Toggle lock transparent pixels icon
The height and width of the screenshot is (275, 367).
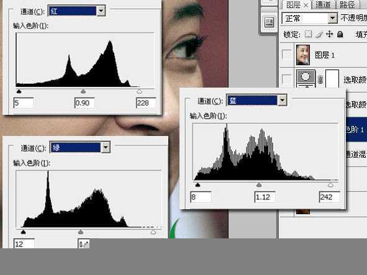point(308,34)
